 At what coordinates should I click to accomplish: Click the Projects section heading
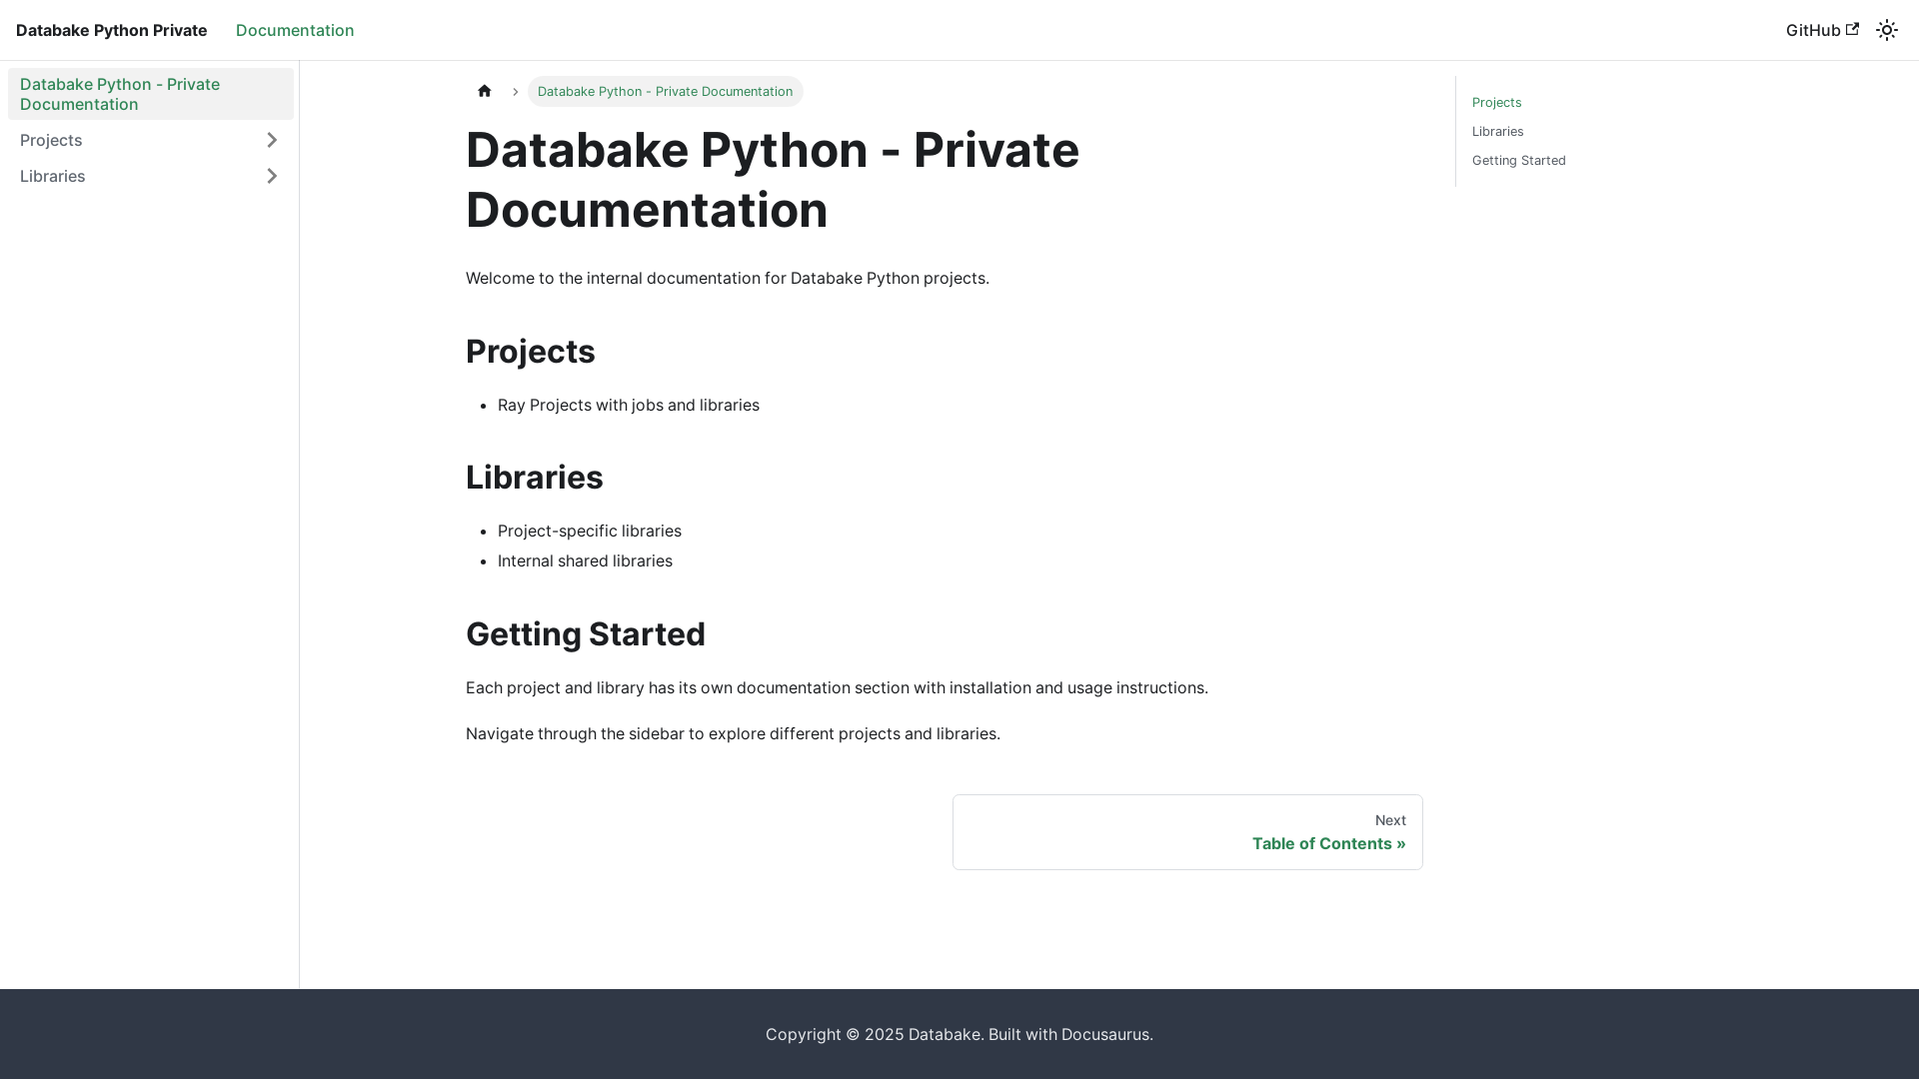531,352
